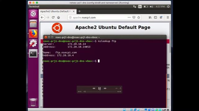Go back in Firefox
199x111 pixels.
42,18
